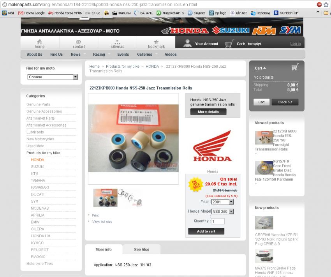The width and height of the screenshot is (331, 277).
Task: Bookmark this page with the browser star icon
Action: pos(326,4)
